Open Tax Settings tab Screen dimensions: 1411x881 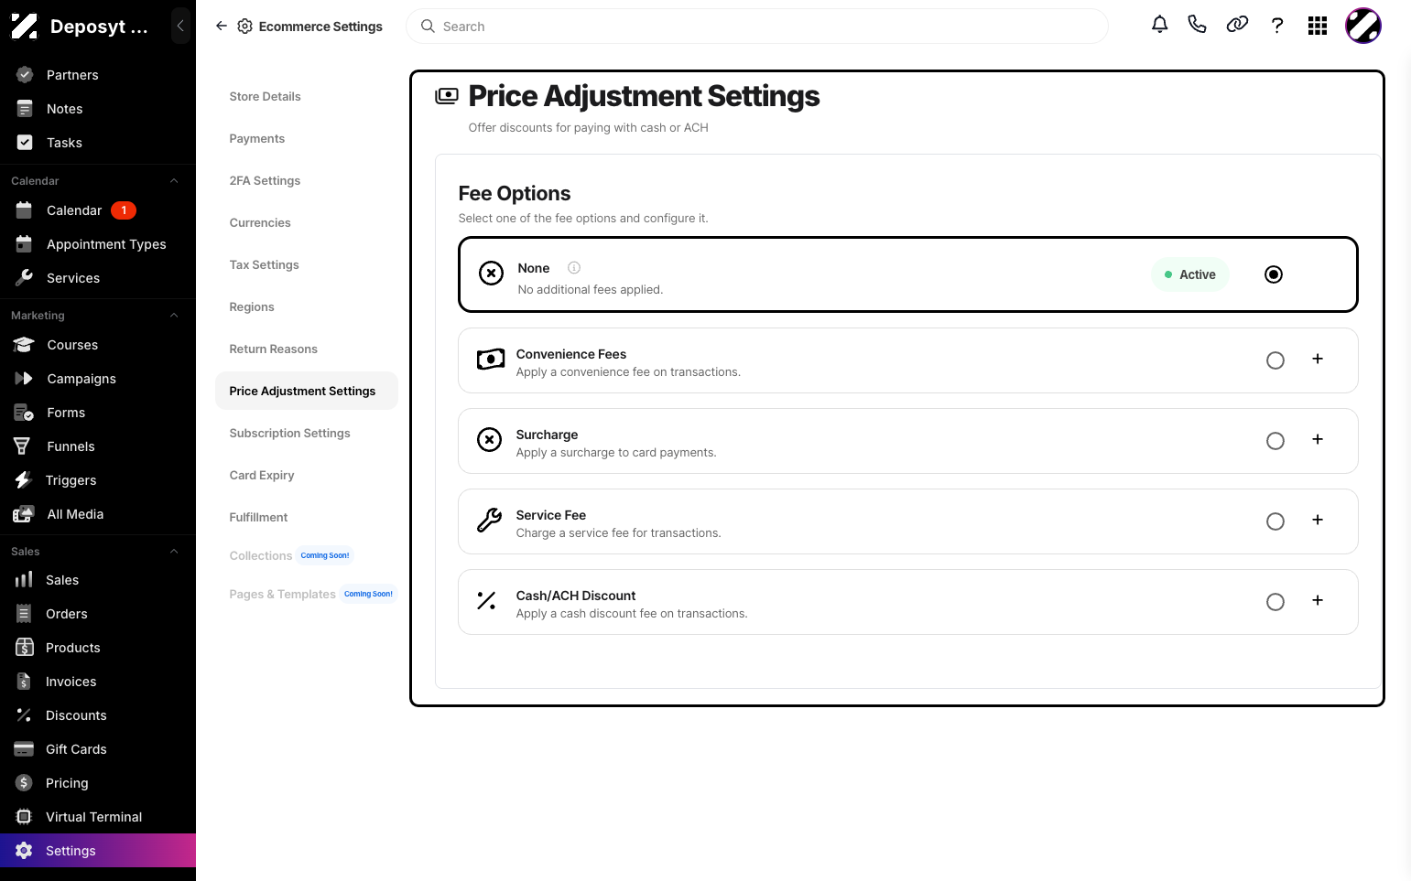point(265,265)
